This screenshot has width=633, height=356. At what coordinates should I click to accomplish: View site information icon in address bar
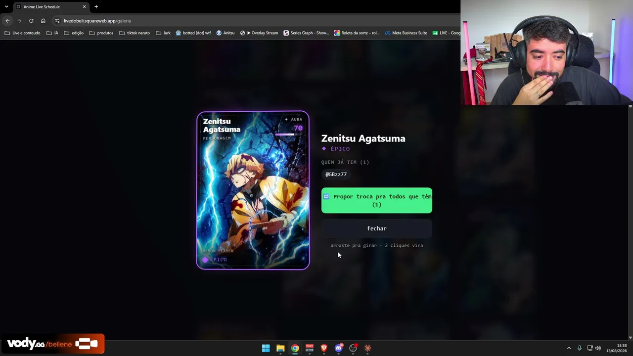tap(57, 21)
